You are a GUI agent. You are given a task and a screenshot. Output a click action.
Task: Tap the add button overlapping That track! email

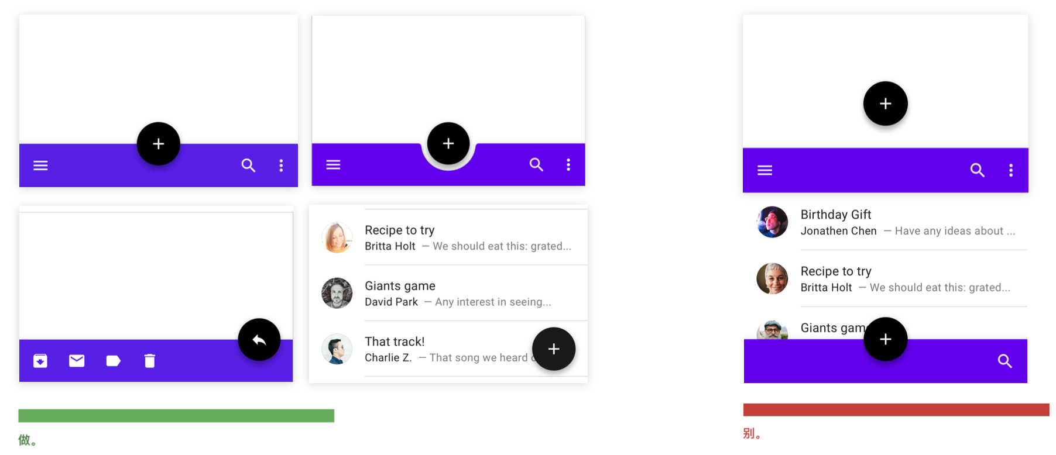pos(554,349)
